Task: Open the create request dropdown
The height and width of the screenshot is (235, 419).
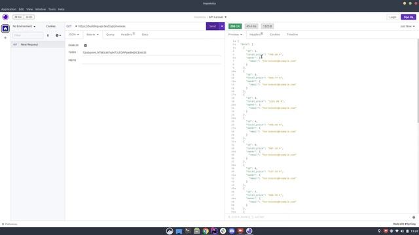Action: [x=58, y=35]
